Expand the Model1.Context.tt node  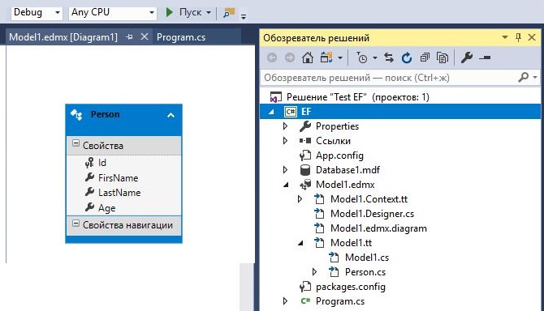pos(300,199)
